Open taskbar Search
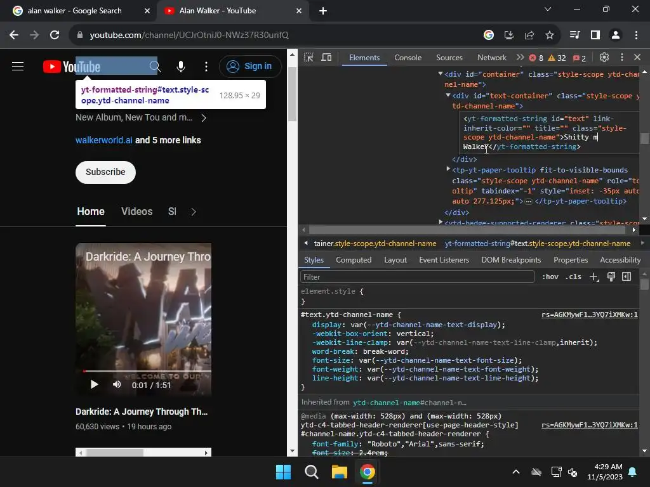 (311, 472)
